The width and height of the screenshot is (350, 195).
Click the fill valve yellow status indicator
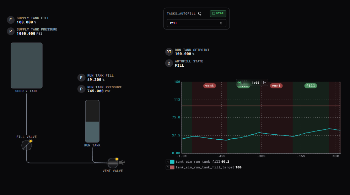point(31,141)
